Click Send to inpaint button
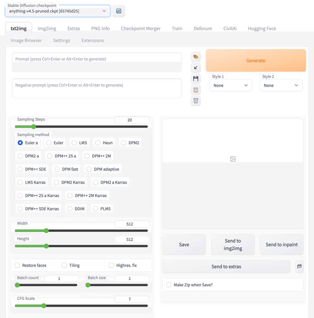This screenshot has height=318, width=314. tap(282, 245)
